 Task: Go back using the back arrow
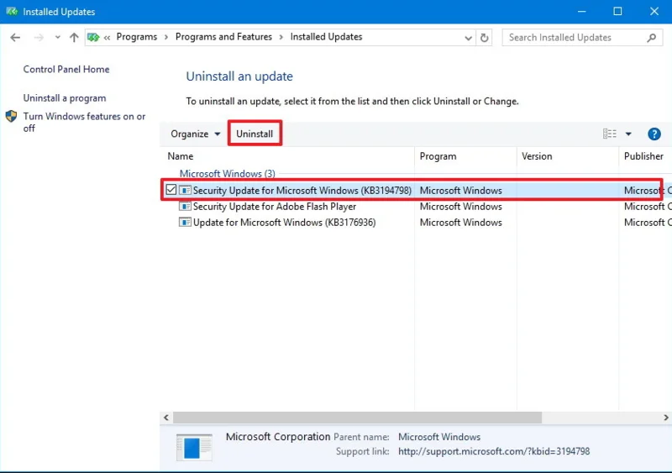15,38
